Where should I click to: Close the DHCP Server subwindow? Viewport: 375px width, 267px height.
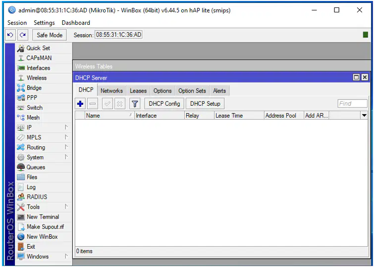(365, 77)
